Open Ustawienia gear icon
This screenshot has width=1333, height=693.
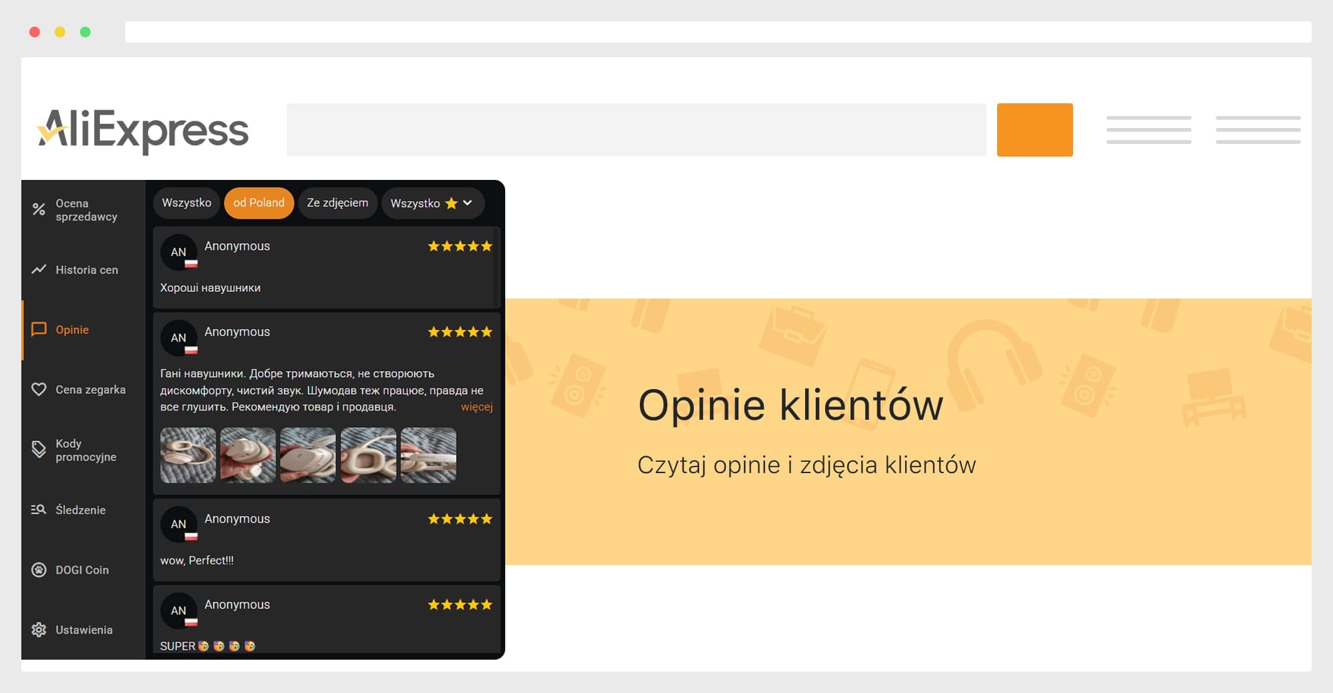coord(39,630)
